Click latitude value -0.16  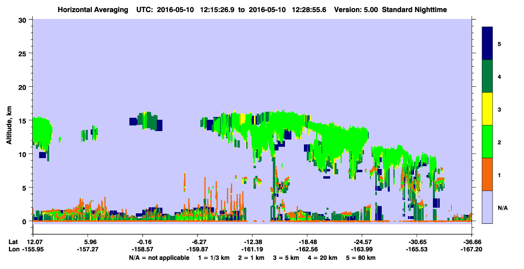click(x=143, y=242)
